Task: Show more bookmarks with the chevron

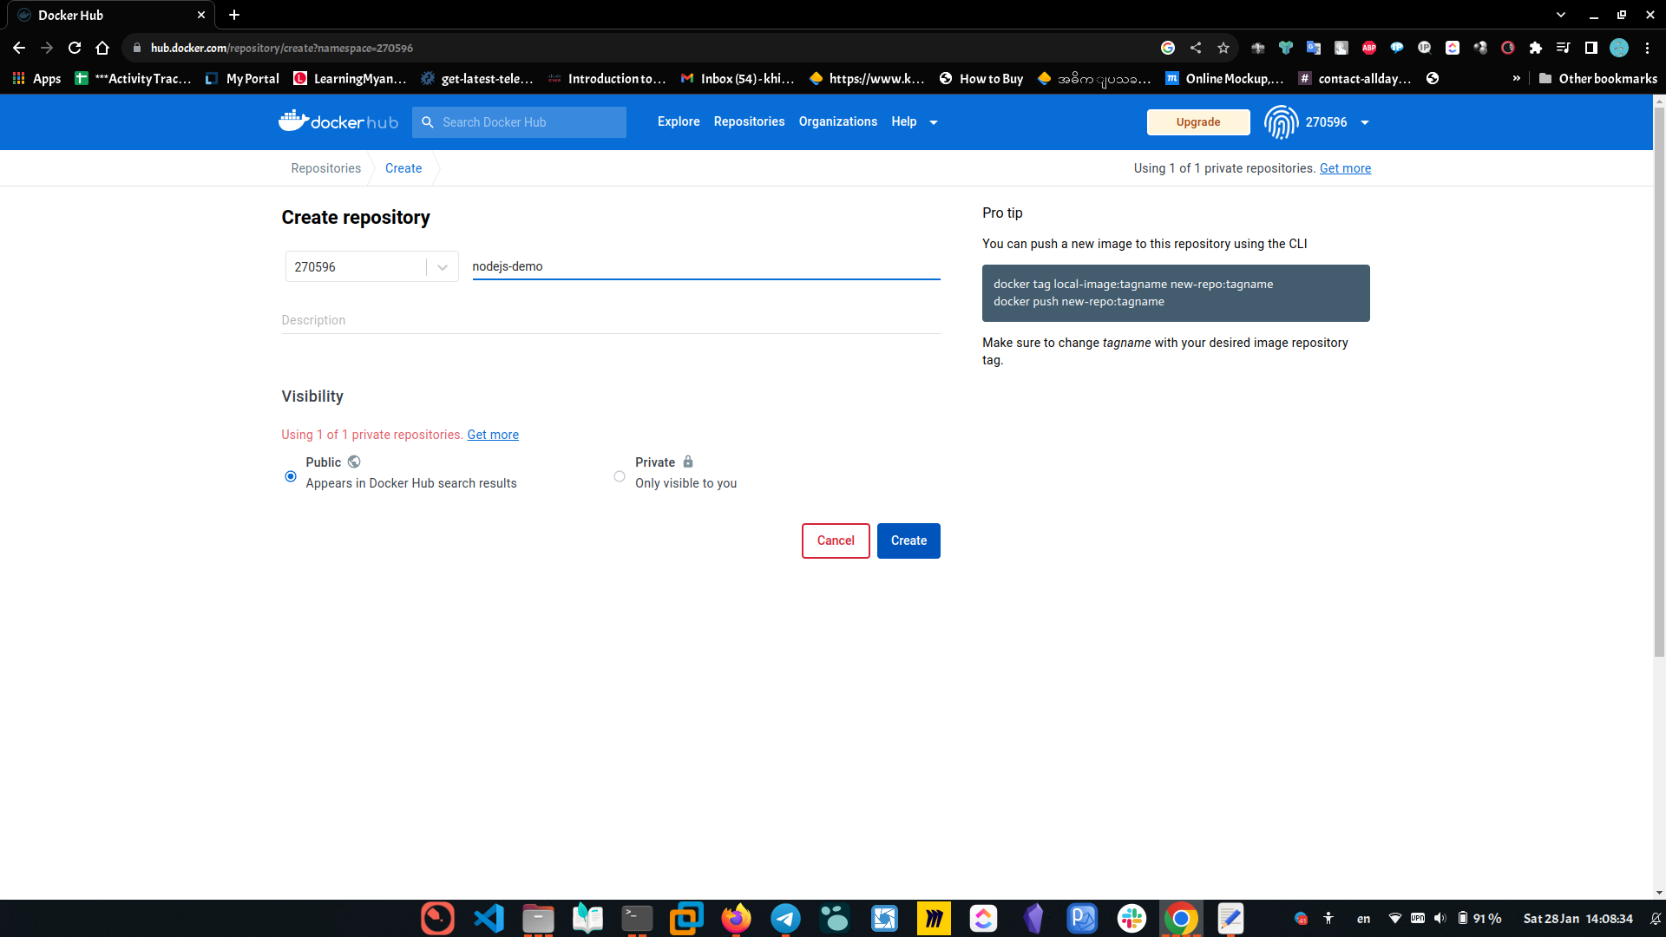Action: (1516, 78)
